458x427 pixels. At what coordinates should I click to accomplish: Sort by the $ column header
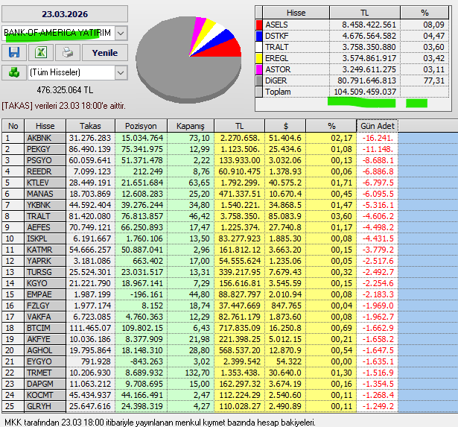click(x=285, y=126)
